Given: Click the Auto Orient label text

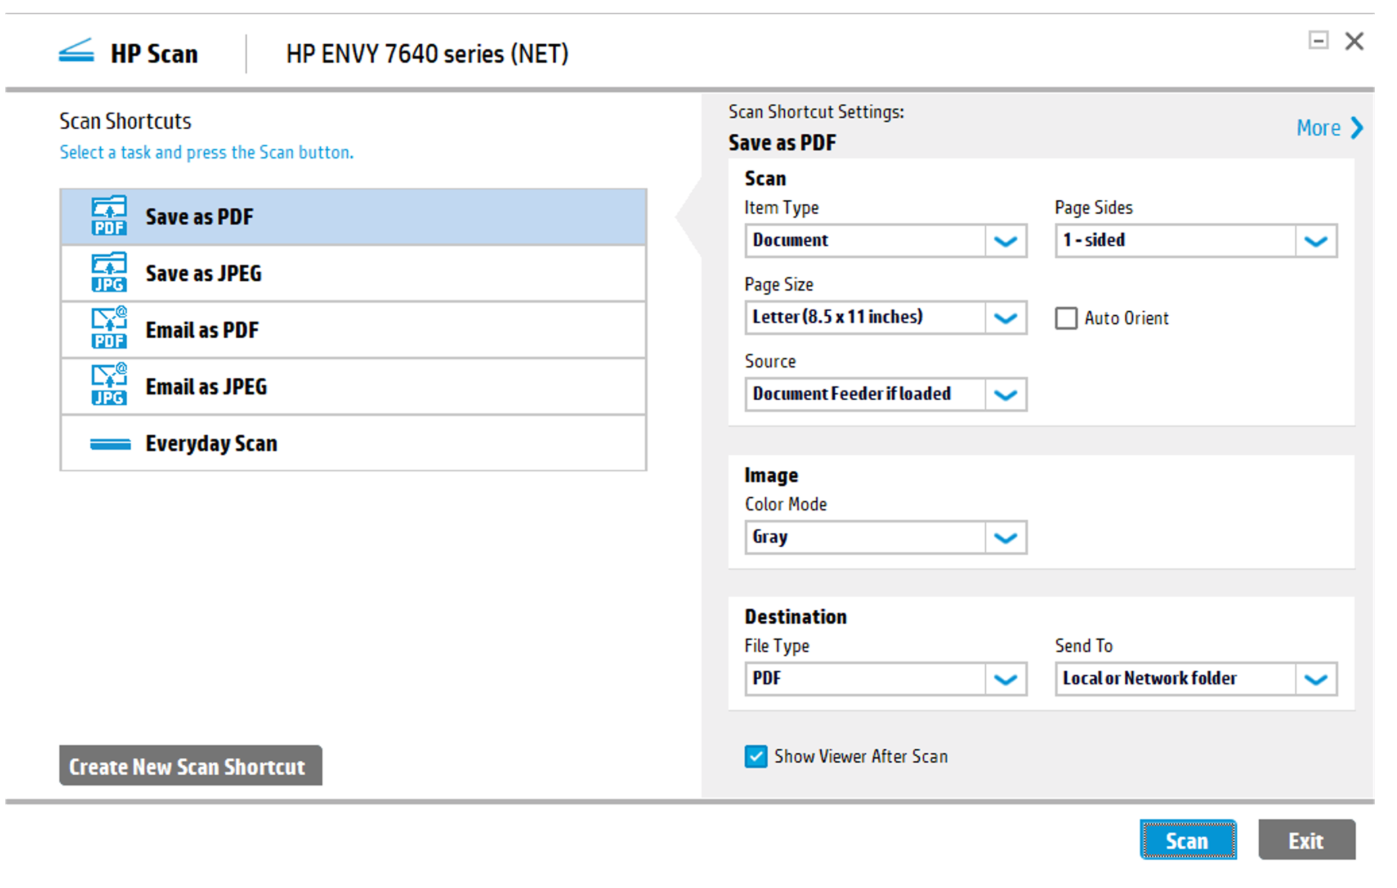Looking at the screenshot, I should coord(1127,318).
